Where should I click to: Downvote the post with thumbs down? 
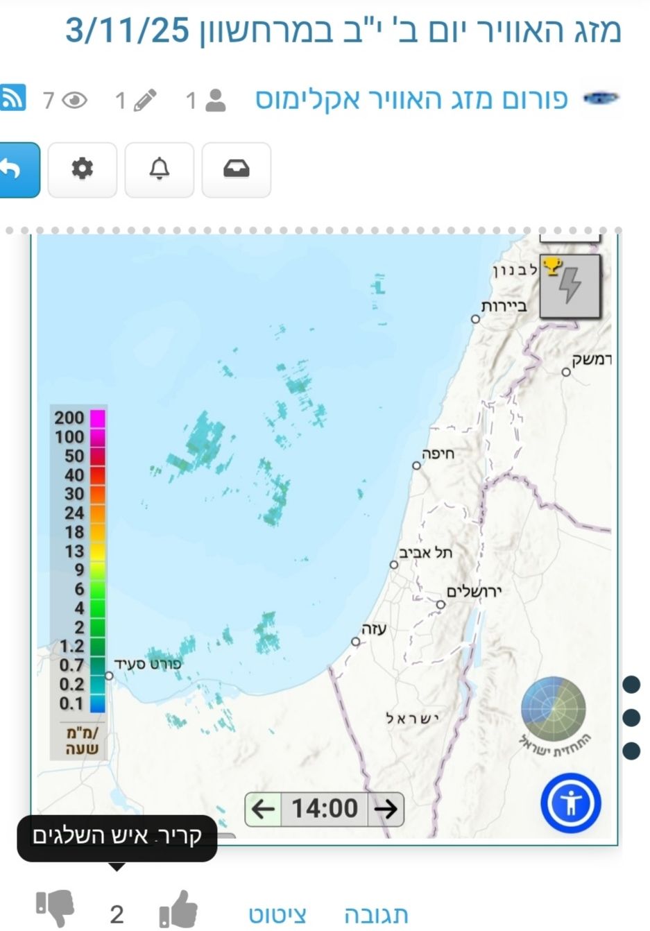point(55,909)
